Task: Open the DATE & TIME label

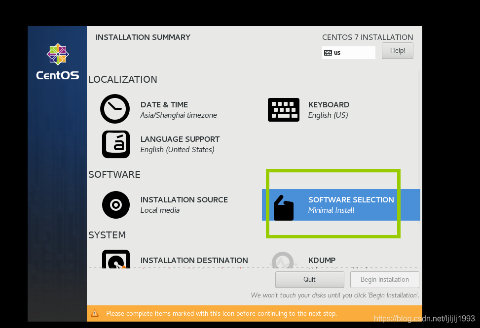Action: click(x=164, y=104)
